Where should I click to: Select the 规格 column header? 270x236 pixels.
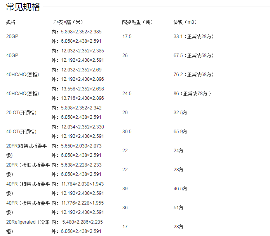[11, 22]
